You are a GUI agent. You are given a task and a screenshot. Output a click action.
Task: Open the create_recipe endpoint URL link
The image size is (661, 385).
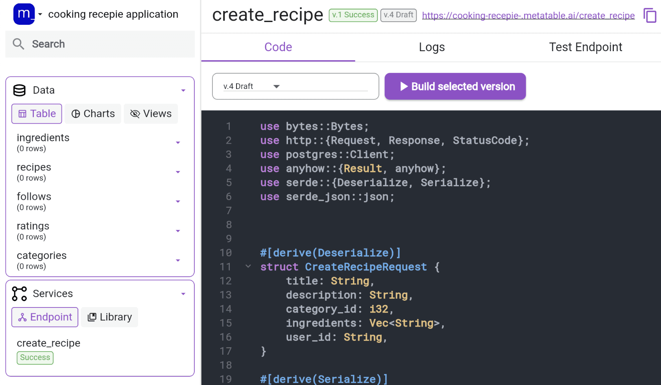[x=528, y=15]
